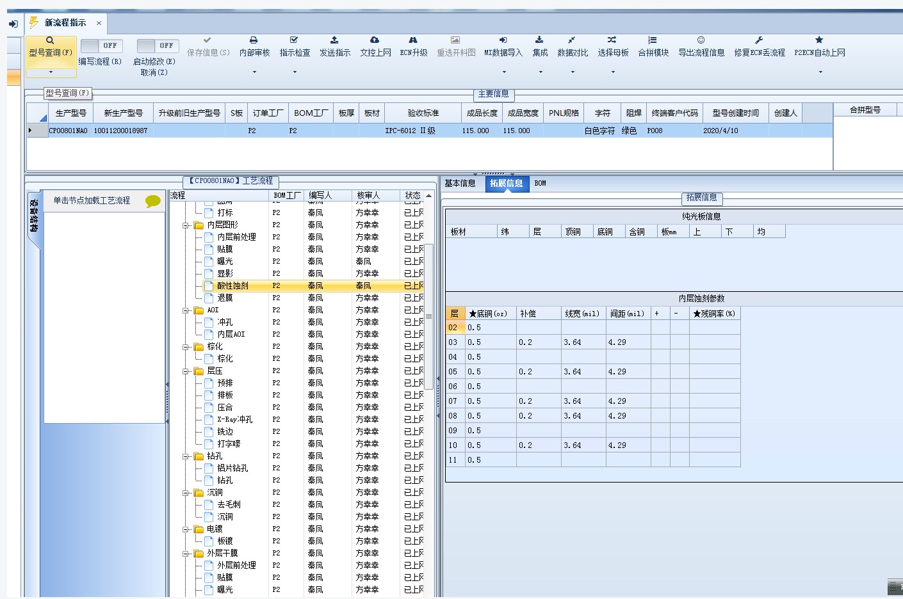Click 4.29 间距 value in layer 10

click(x=617, y=445)
